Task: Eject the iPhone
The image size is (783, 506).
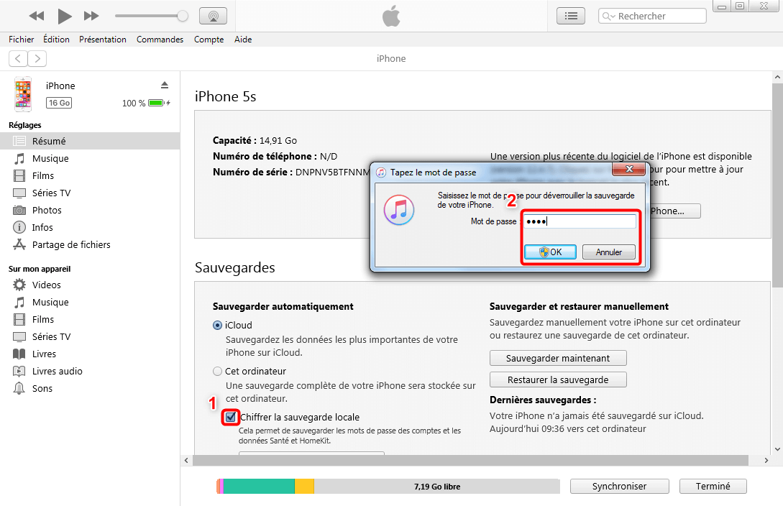Action: [x=164, y=86]
